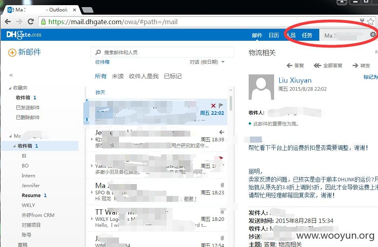Click the 标记为 mark-as link
378x247 pixels.
coord(370,77)
